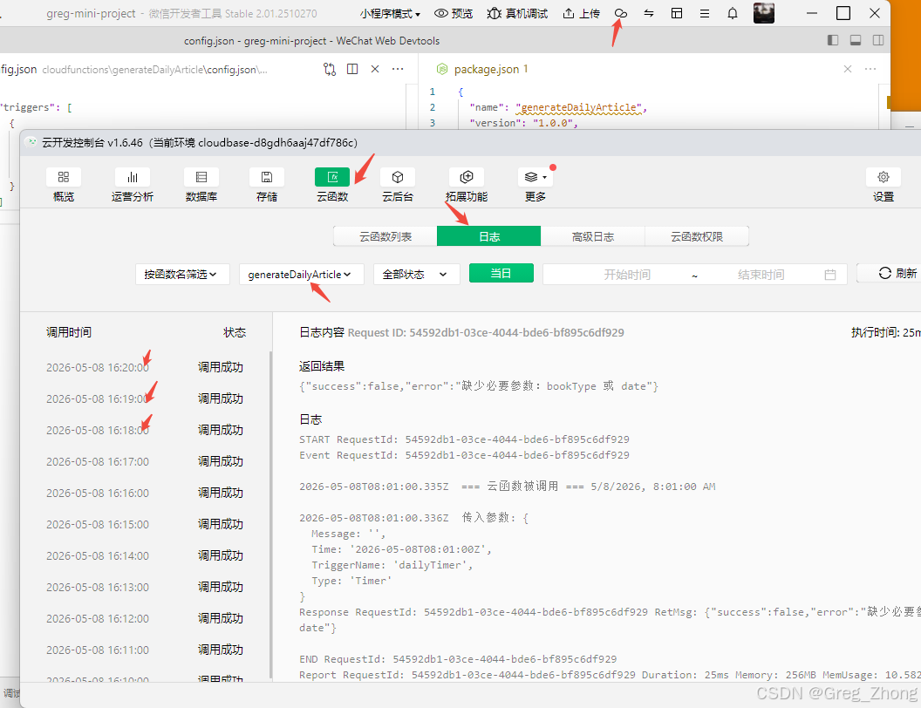Image resolution: width=921 pixels, height=708 pixels.
Task: Split the config.json editor
Action: [x=352, y=69]
